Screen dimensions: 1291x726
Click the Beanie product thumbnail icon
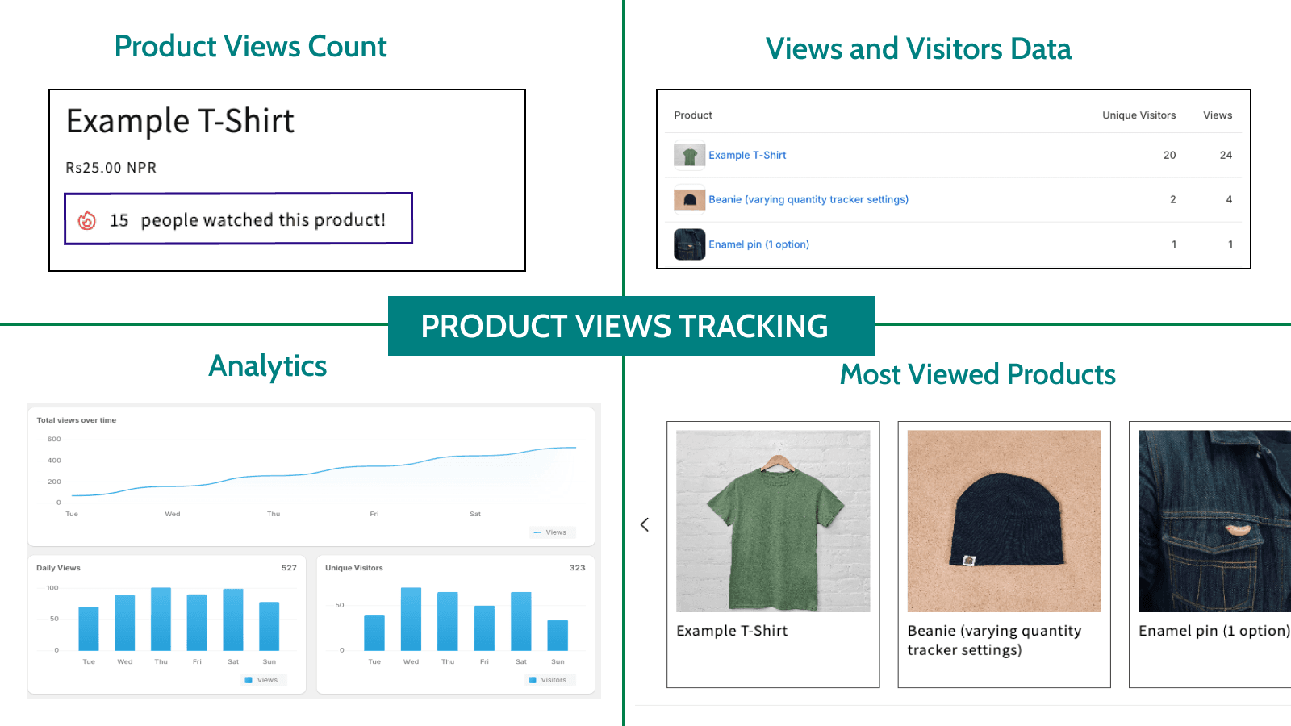coord(688,199)
